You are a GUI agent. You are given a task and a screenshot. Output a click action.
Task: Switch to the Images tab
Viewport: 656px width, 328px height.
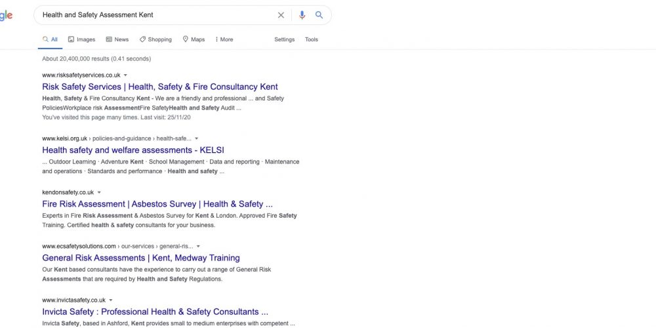(x=81, y=39)
